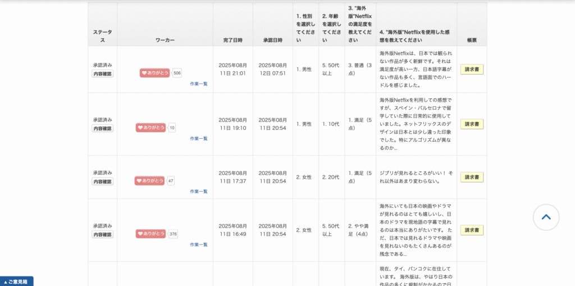
Task: Click 内容確認 for the 19:10 row
Action: pyautogui.click(x=102, y=129)
